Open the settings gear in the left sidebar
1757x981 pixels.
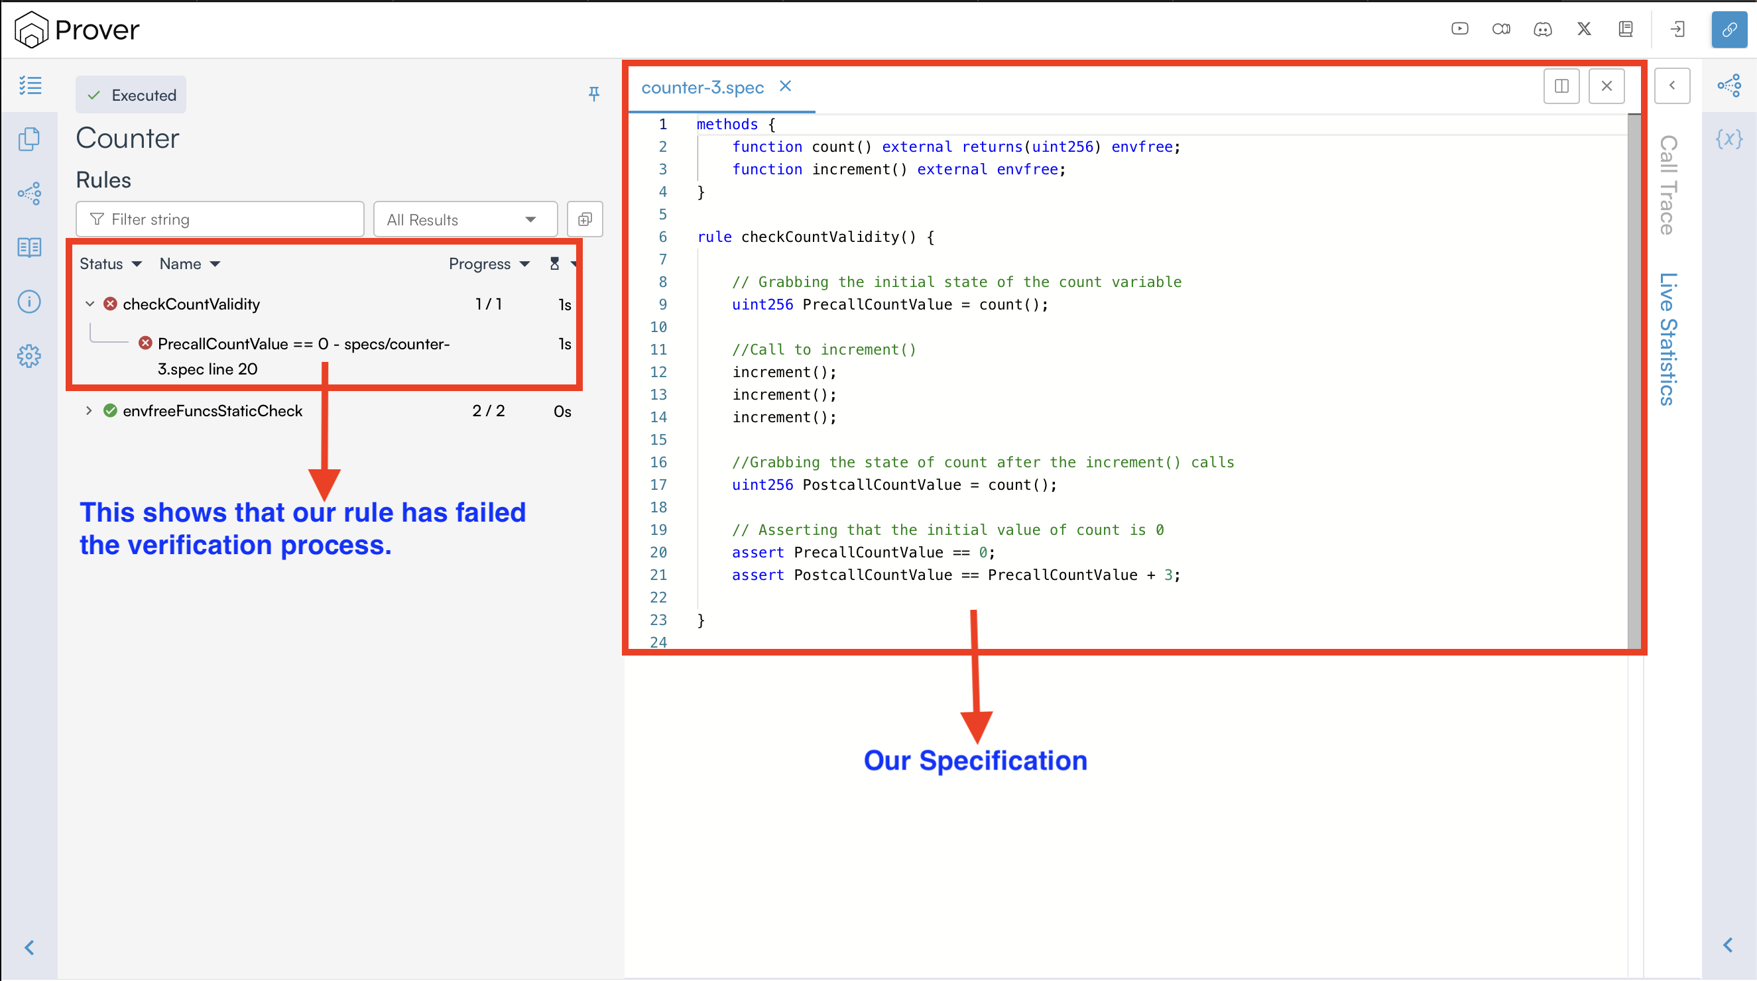click(29, 356)
